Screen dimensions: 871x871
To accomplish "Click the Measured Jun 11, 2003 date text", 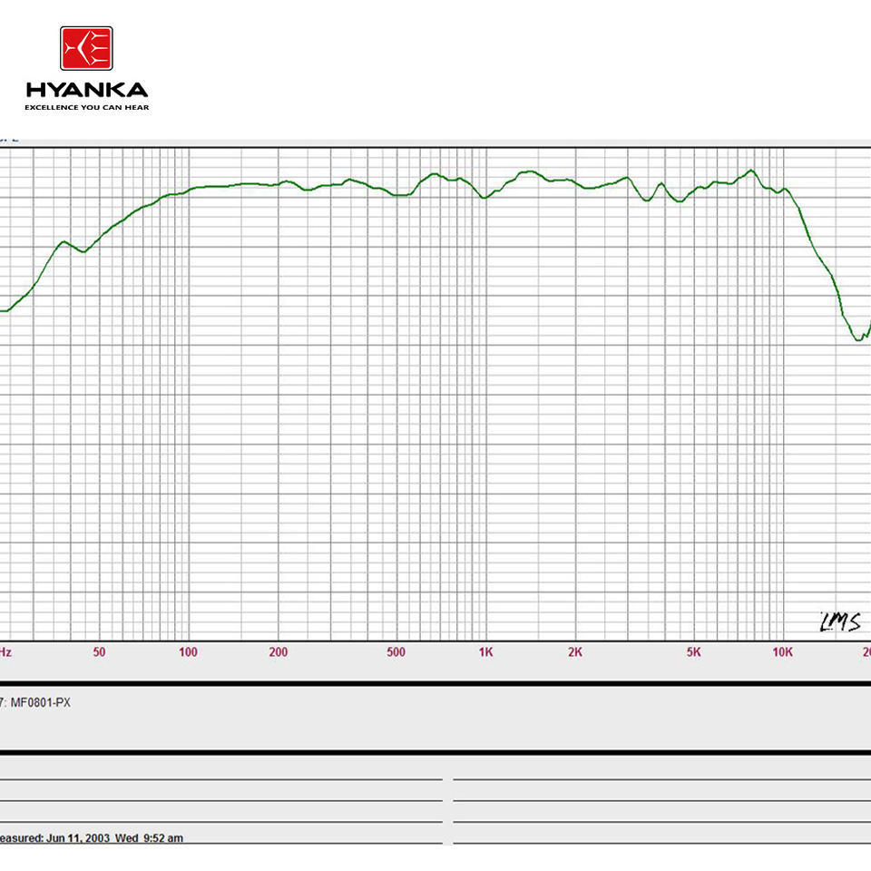I will click(91, 837).
